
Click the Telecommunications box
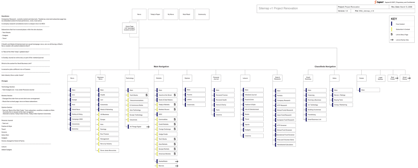(x=138, y=100)
